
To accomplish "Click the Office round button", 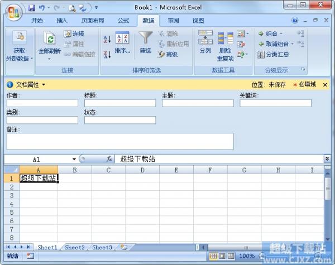I will (13, 12).
